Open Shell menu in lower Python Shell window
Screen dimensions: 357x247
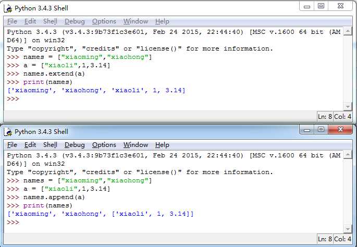pos(50,145)
